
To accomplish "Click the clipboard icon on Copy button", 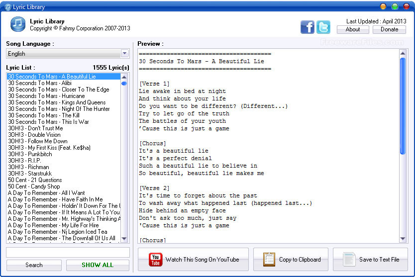I will tap(269, 260).
